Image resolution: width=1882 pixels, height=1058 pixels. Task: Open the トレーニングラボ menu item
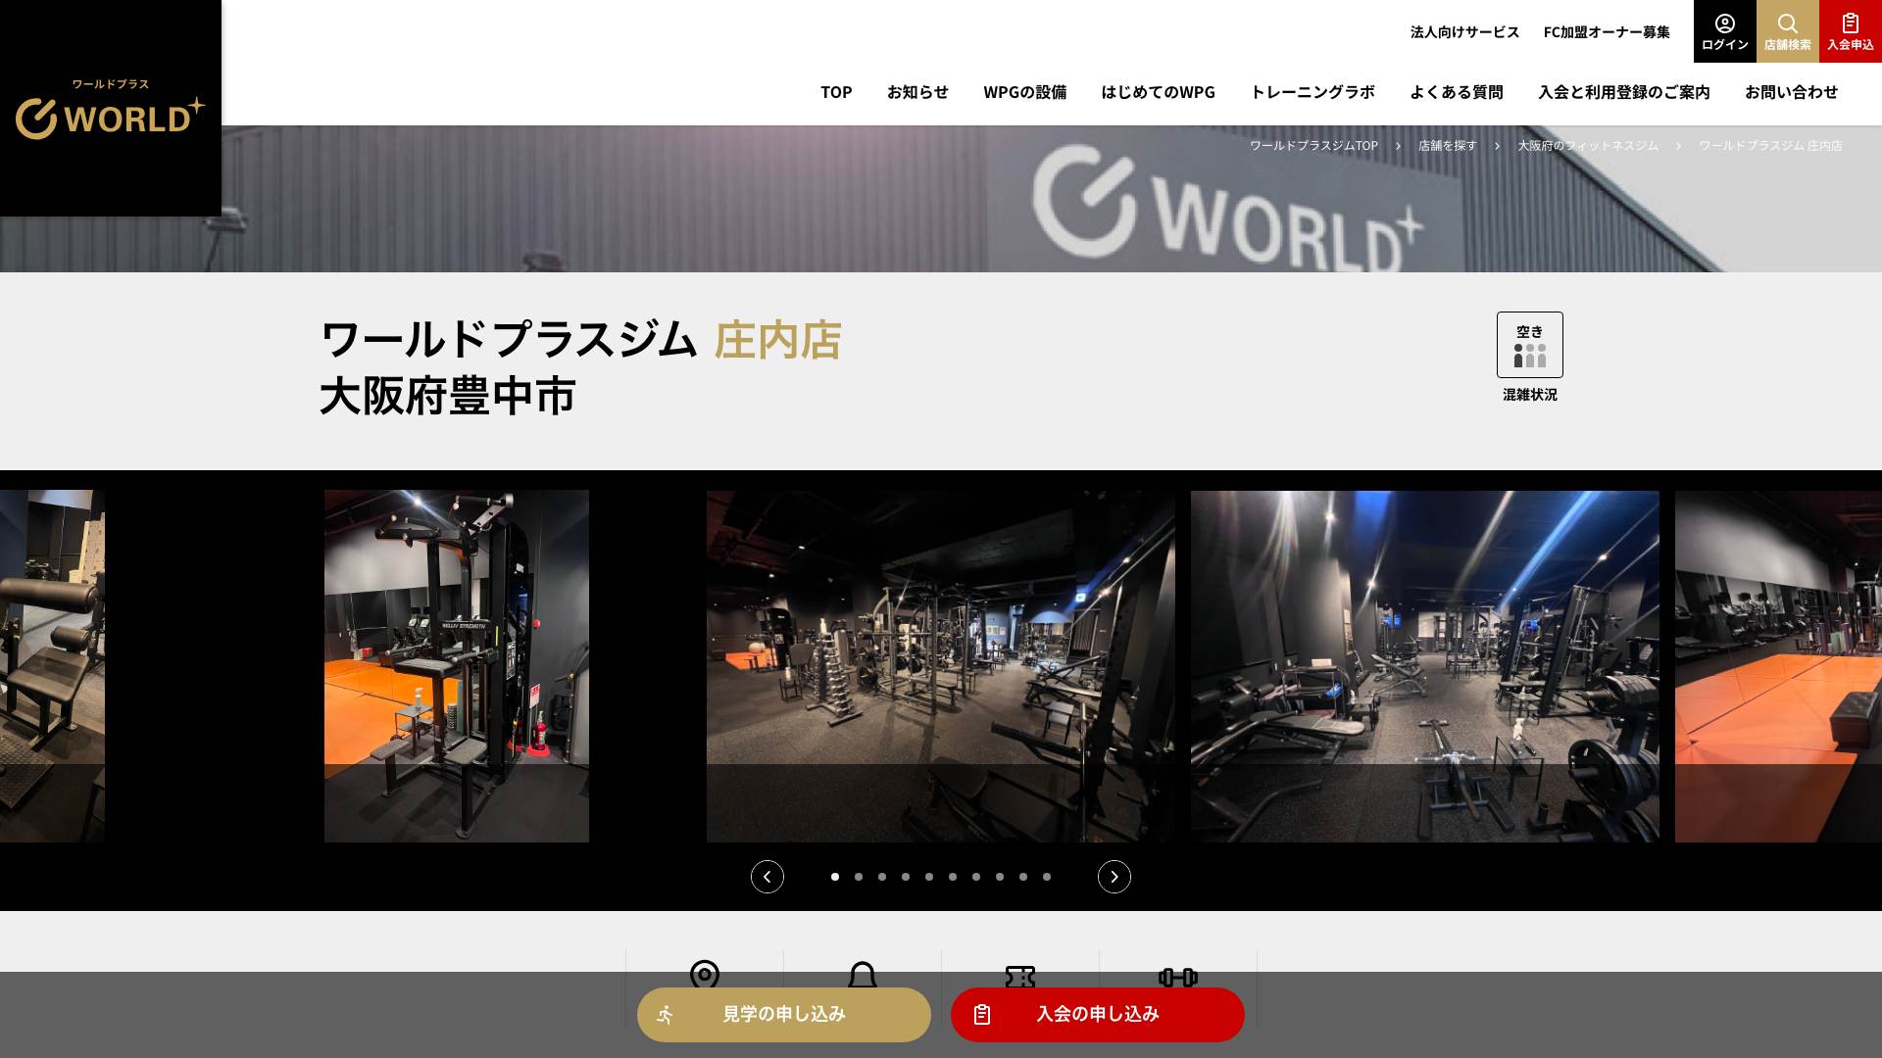tap(1312, 92)
